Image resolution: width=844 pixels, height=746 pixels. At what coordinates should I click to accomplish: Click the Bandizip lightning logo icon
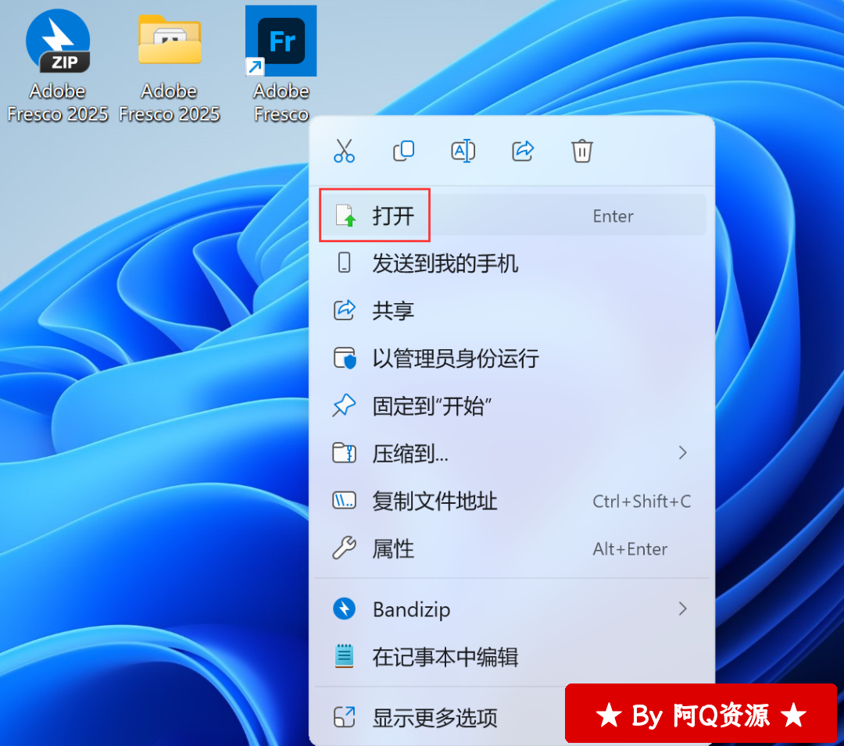[344, 609]
